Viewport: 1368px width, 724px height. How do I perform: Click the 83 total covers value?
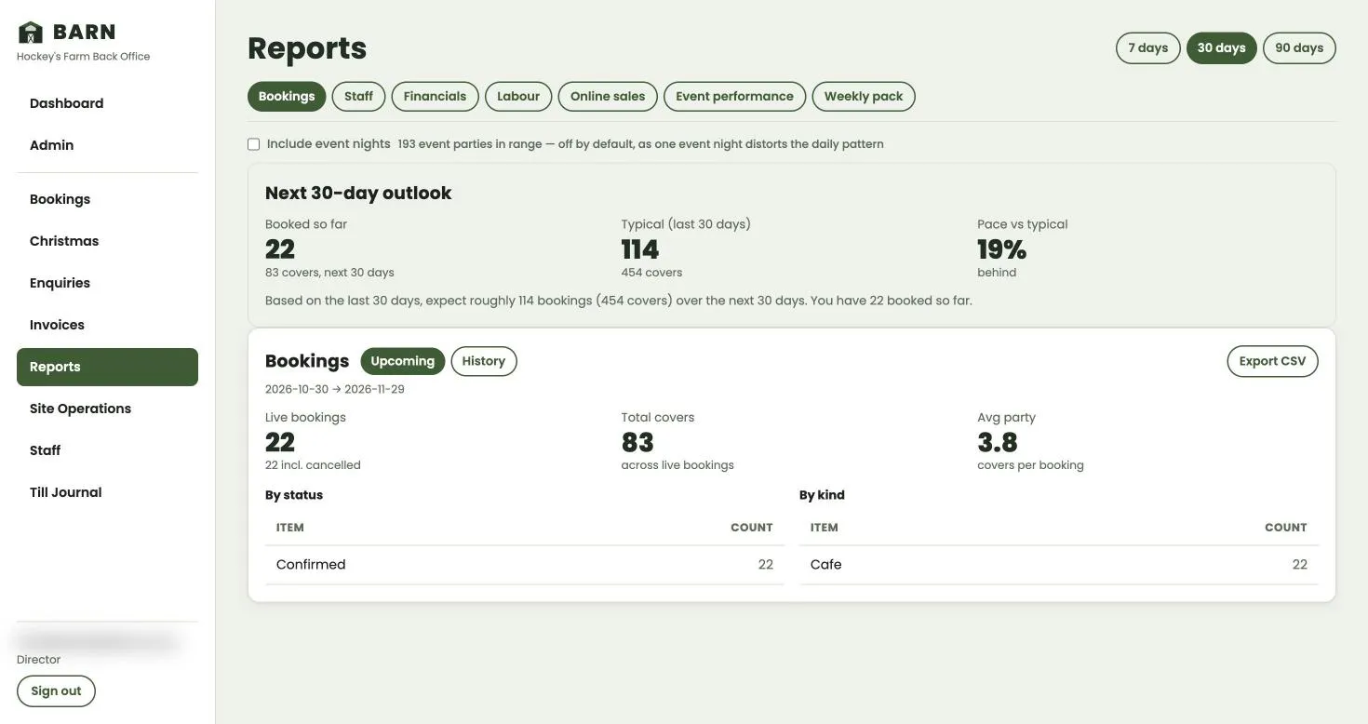click(x=637, y=442)
